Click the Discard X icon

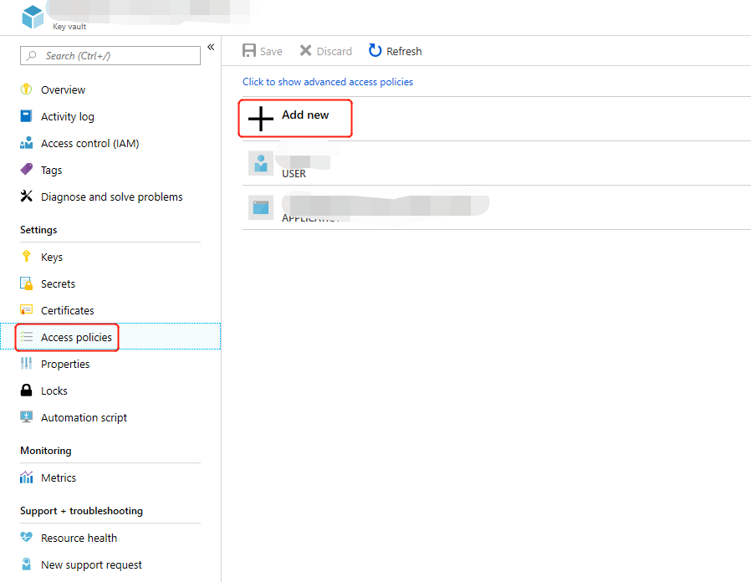point(305,50)
